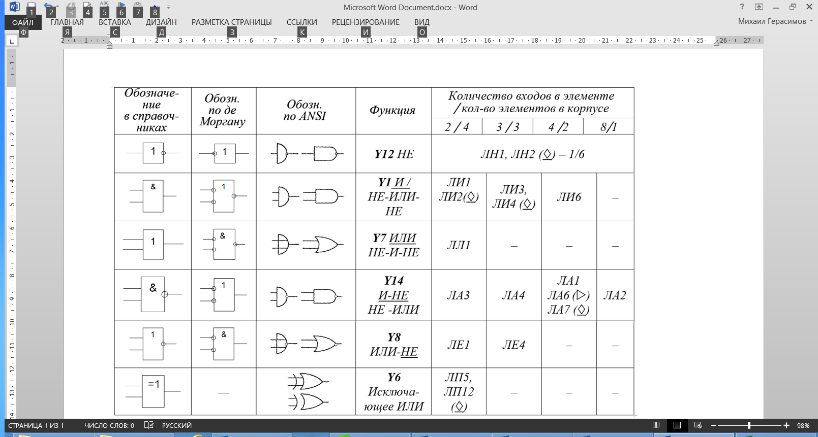Open the undo history dropdown arrow

click(x=57, y=7)
